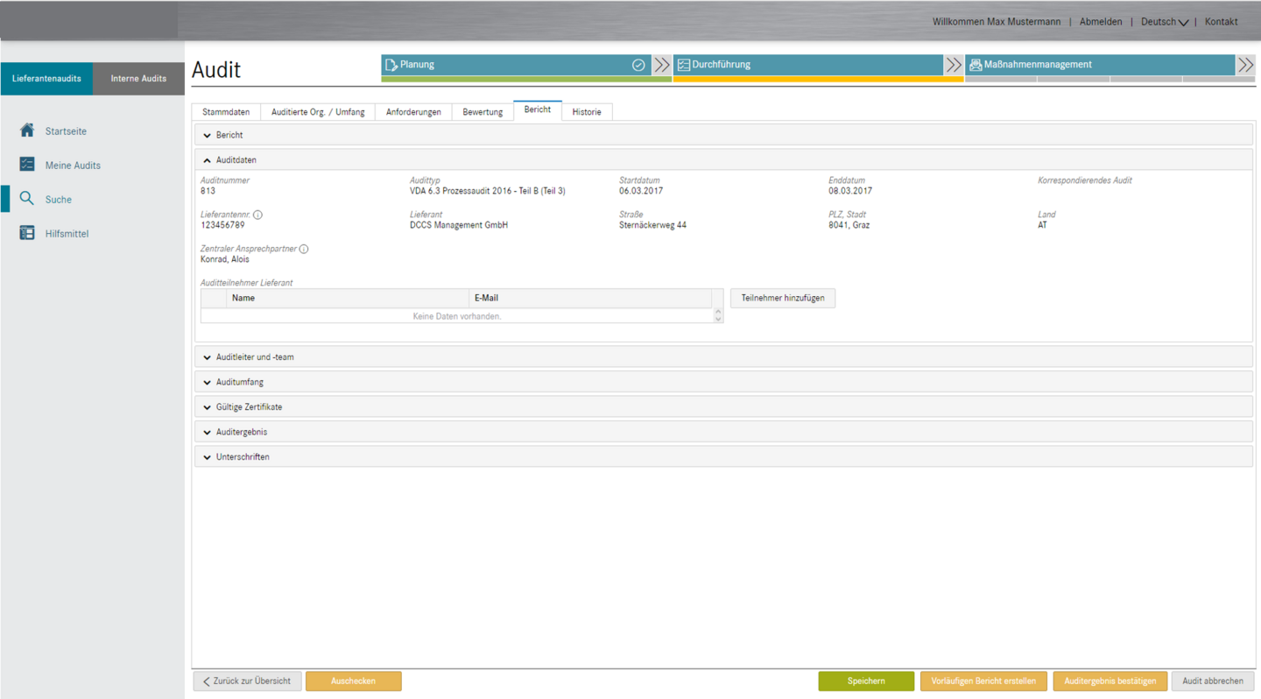Expand the Gültige Zertifikate section
The width and height of the screenshot is (1261, 699).
pos(208,407)
